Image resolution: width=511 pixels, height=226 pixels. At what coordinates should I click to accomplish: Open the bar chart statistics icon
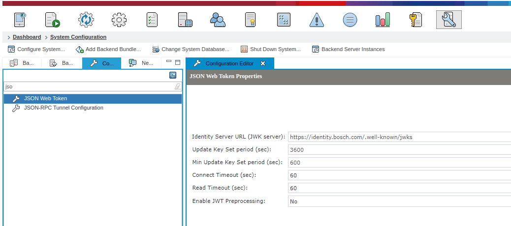(383, 20)
